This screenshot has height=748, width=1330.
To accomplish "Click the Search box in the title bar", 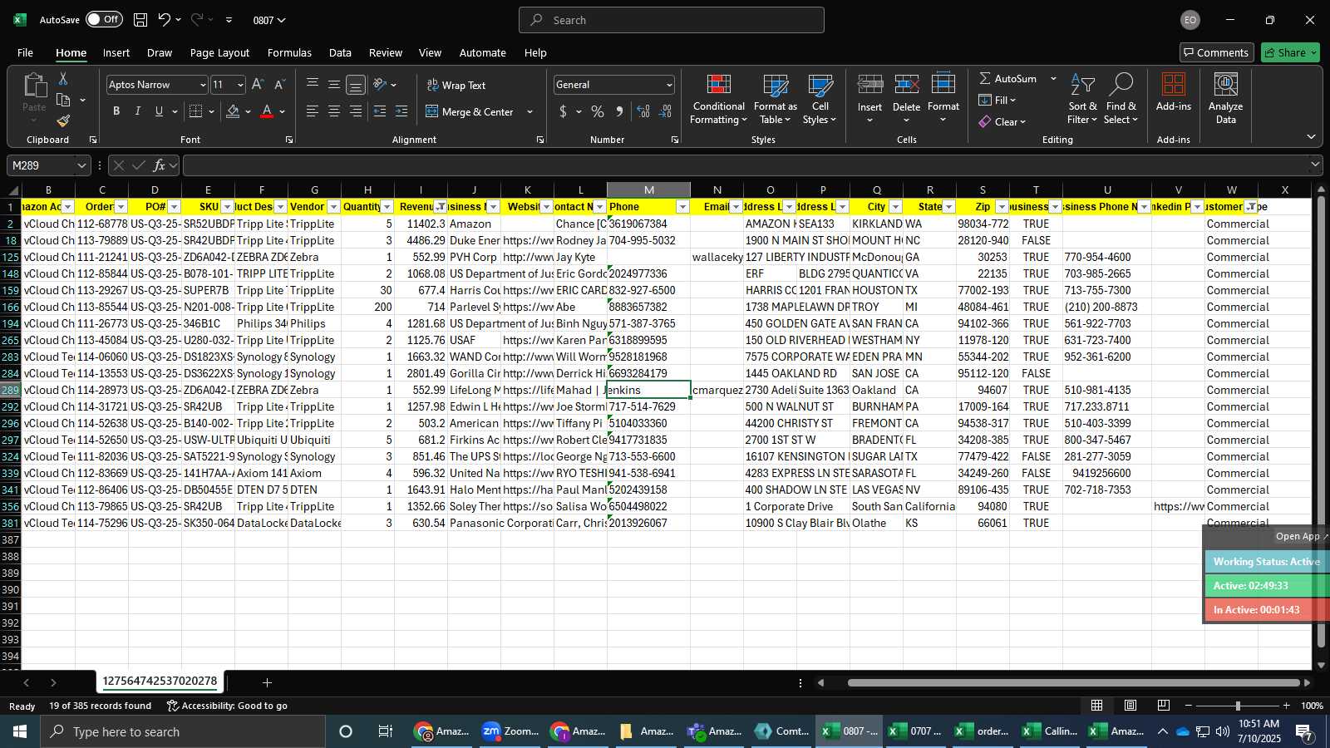I will point(672,20).
